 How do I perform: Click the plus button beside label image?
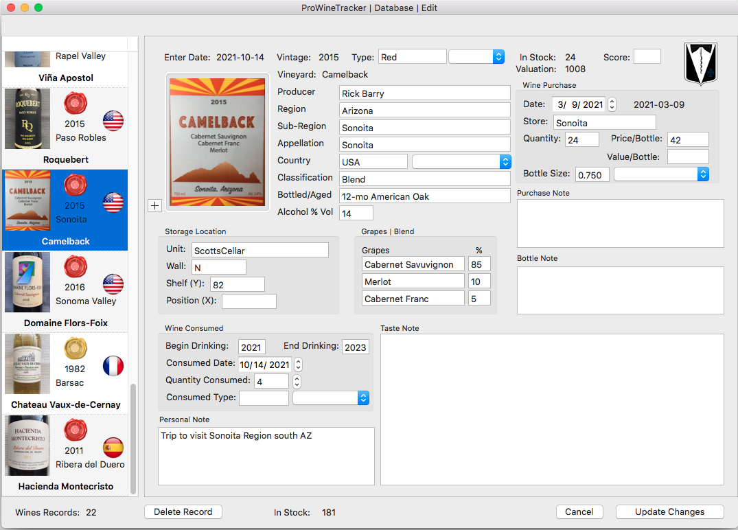tap(154, 205)
